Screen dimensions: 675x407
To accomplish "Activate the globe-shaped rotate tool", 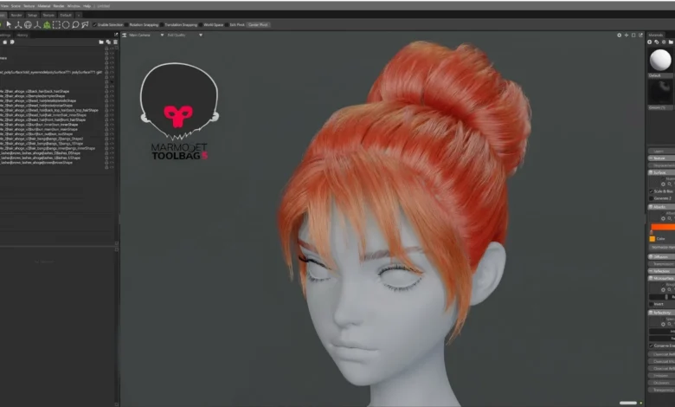I will pyautogui.click(x=28, y=24).
